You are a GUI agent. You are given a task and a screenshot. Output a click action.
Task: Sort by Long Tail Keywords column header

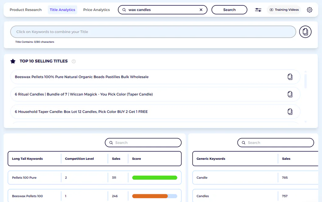(27, 159)
